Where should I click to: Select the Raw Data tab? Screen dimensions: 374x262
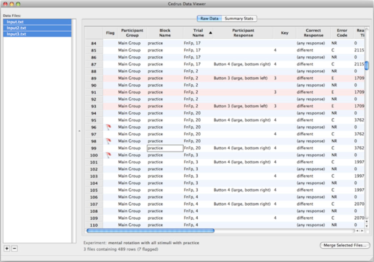(209, 18)
